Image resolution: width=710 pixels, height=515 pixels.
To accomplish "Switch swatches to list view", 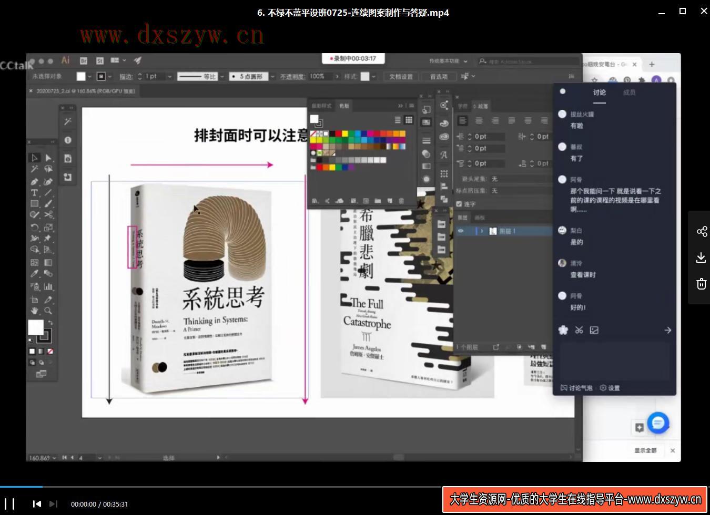I will click(x=398, y=120).
